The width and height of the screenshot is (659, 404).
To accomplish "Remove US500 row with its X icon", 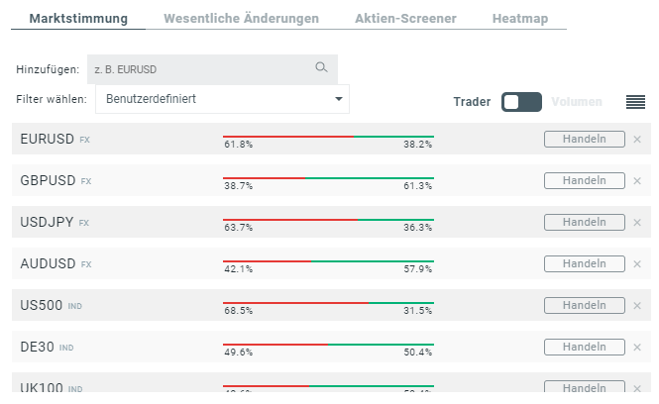I will [637, 306].
